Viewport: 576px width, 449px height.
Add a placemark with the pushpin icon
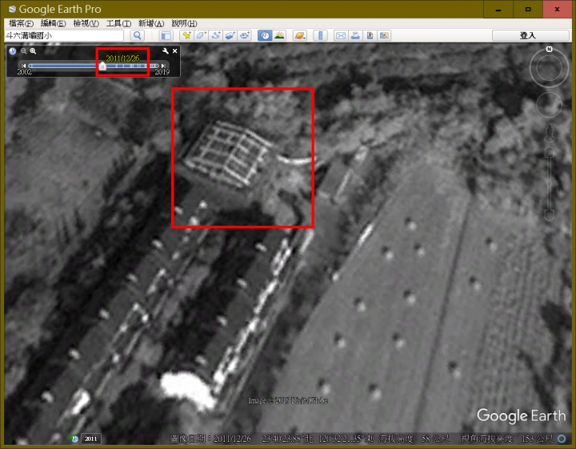(x=186, y=36)
